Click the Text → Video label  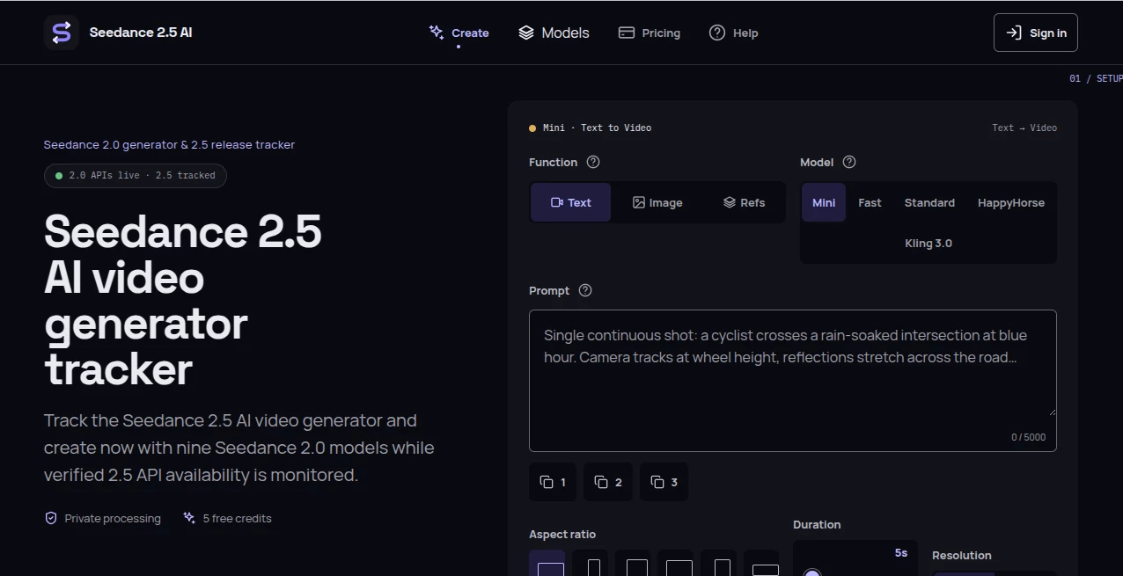pos(1024,128)
